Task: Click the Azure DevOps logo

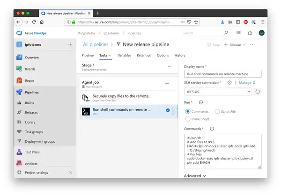Action: click(21, 33)
